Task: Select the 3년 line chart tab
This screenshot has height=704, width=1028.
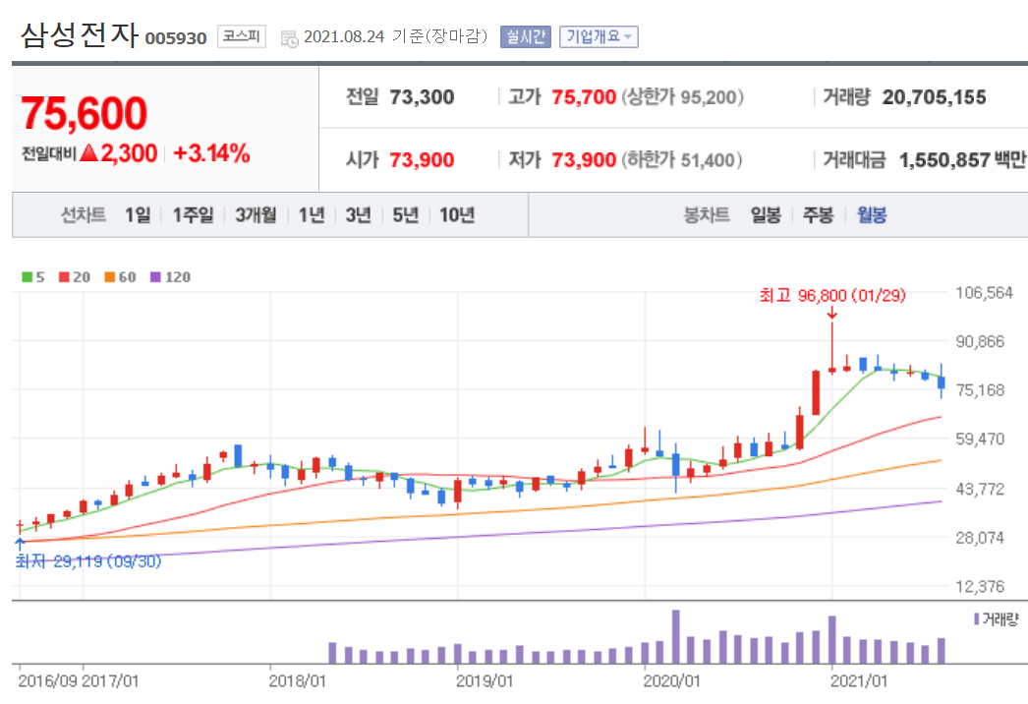Action: 358,215
